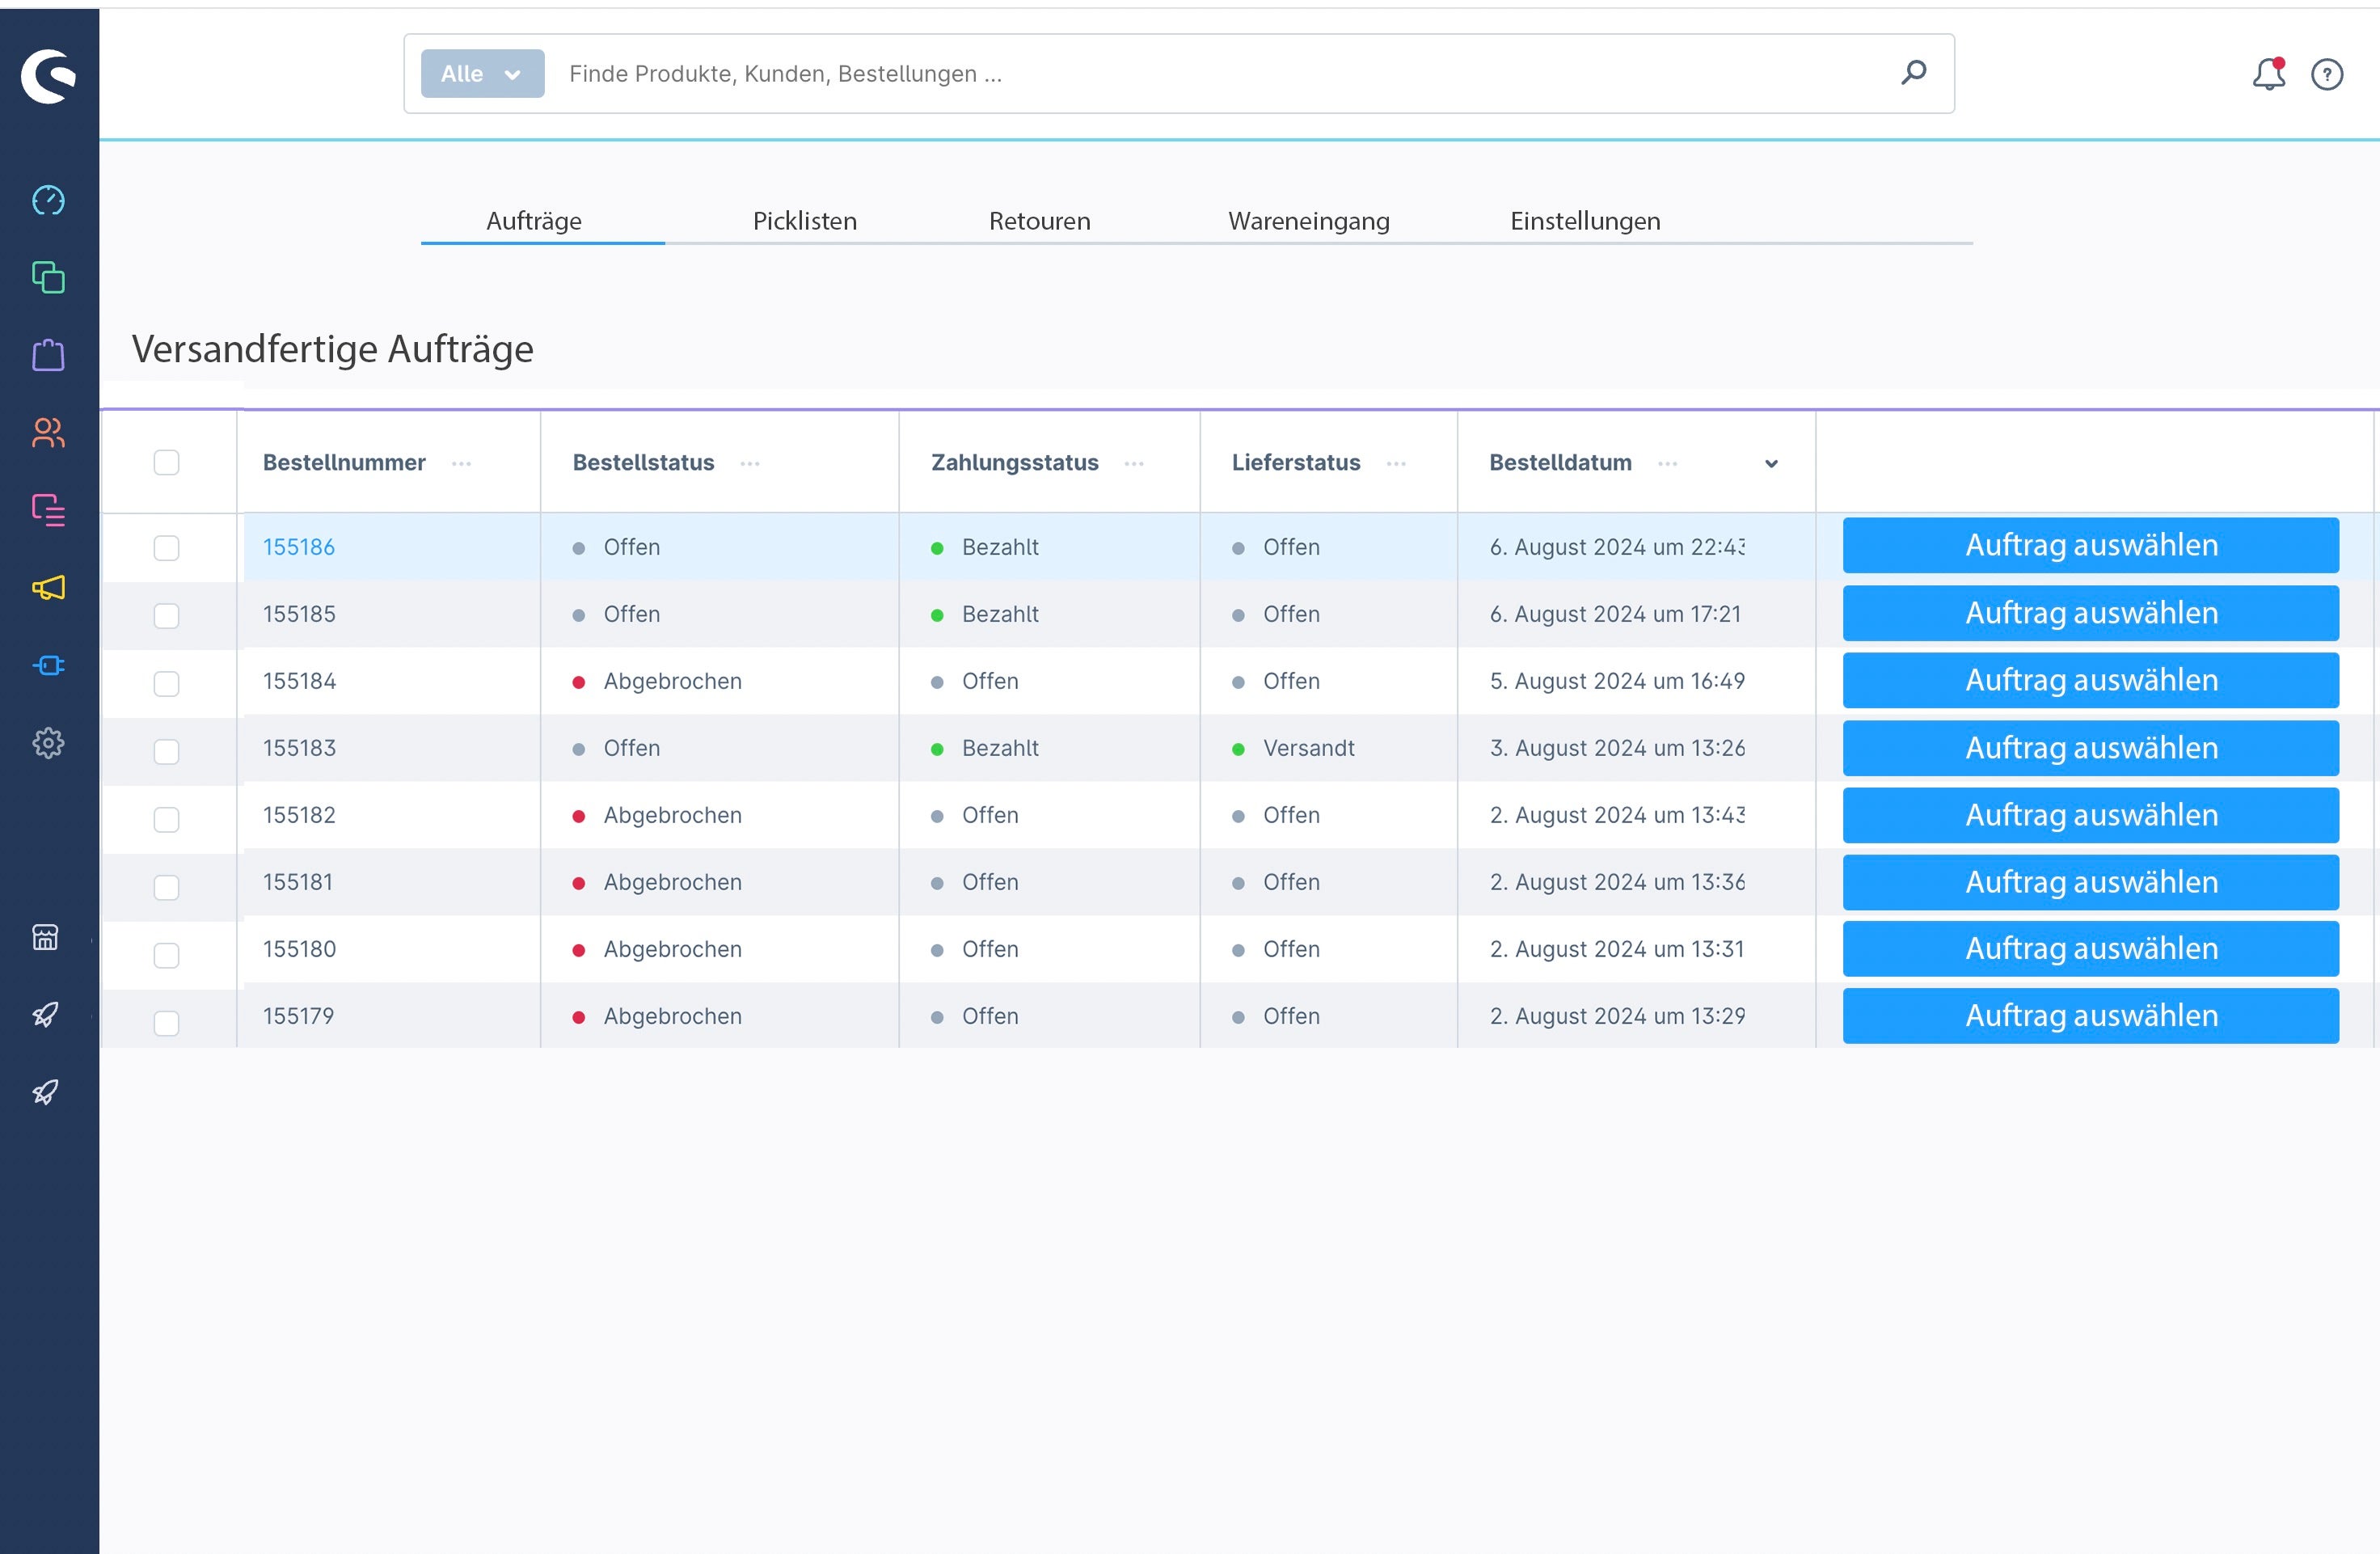
Task: Switch to the Wareneingang tab
Action: (1309, 221)
